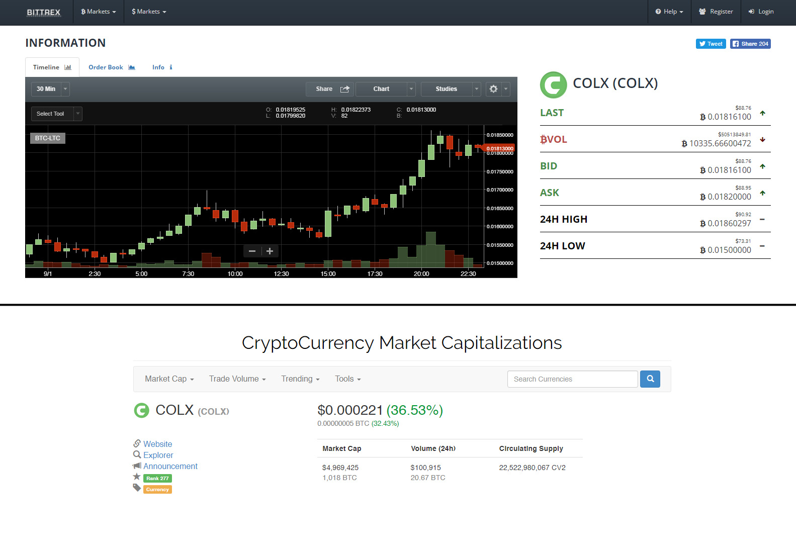Open the COLX Website link
This screenshot has height=553, width=796.
158,444
